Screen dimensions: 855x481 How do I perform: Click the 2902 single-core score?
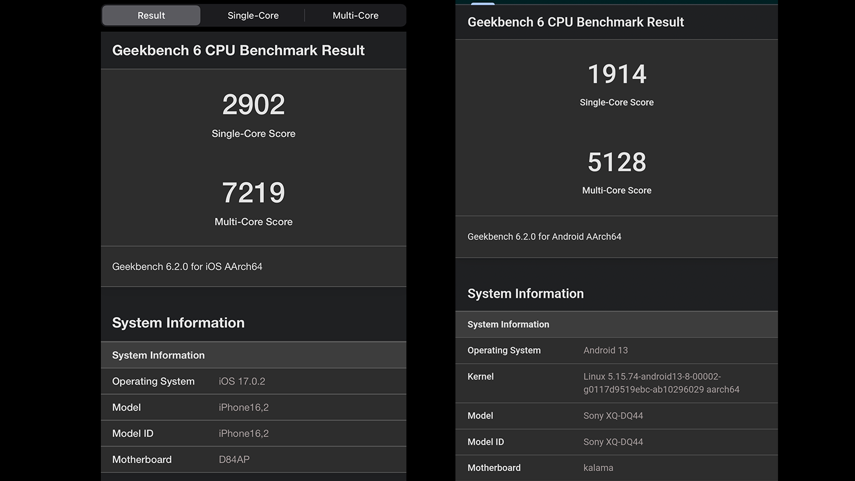pos(253,105)
